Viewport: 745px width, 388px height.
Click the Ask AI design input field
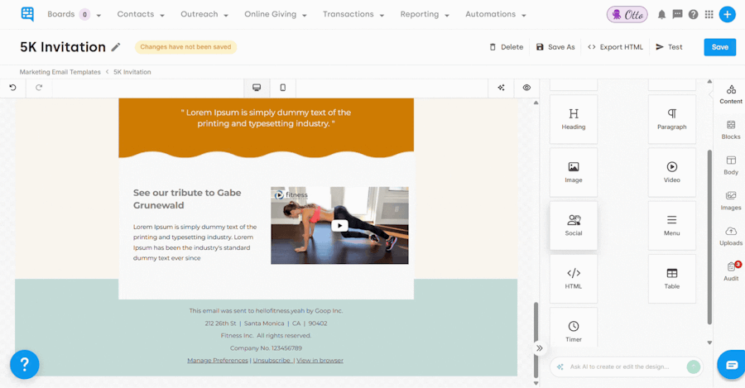pos(619,366)
